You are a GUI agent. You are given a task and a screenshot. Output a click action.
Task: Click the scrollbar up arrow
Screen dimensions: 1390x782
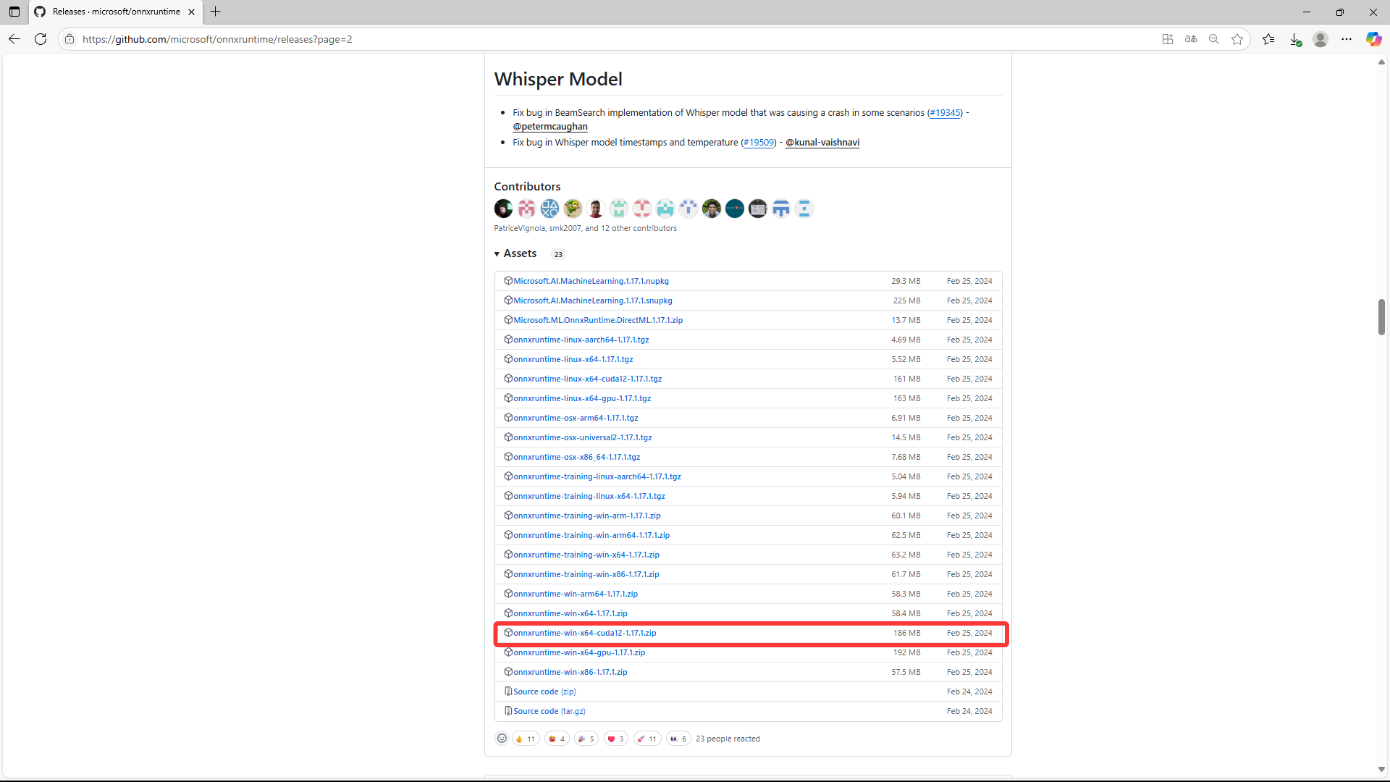click(1381, 62)
